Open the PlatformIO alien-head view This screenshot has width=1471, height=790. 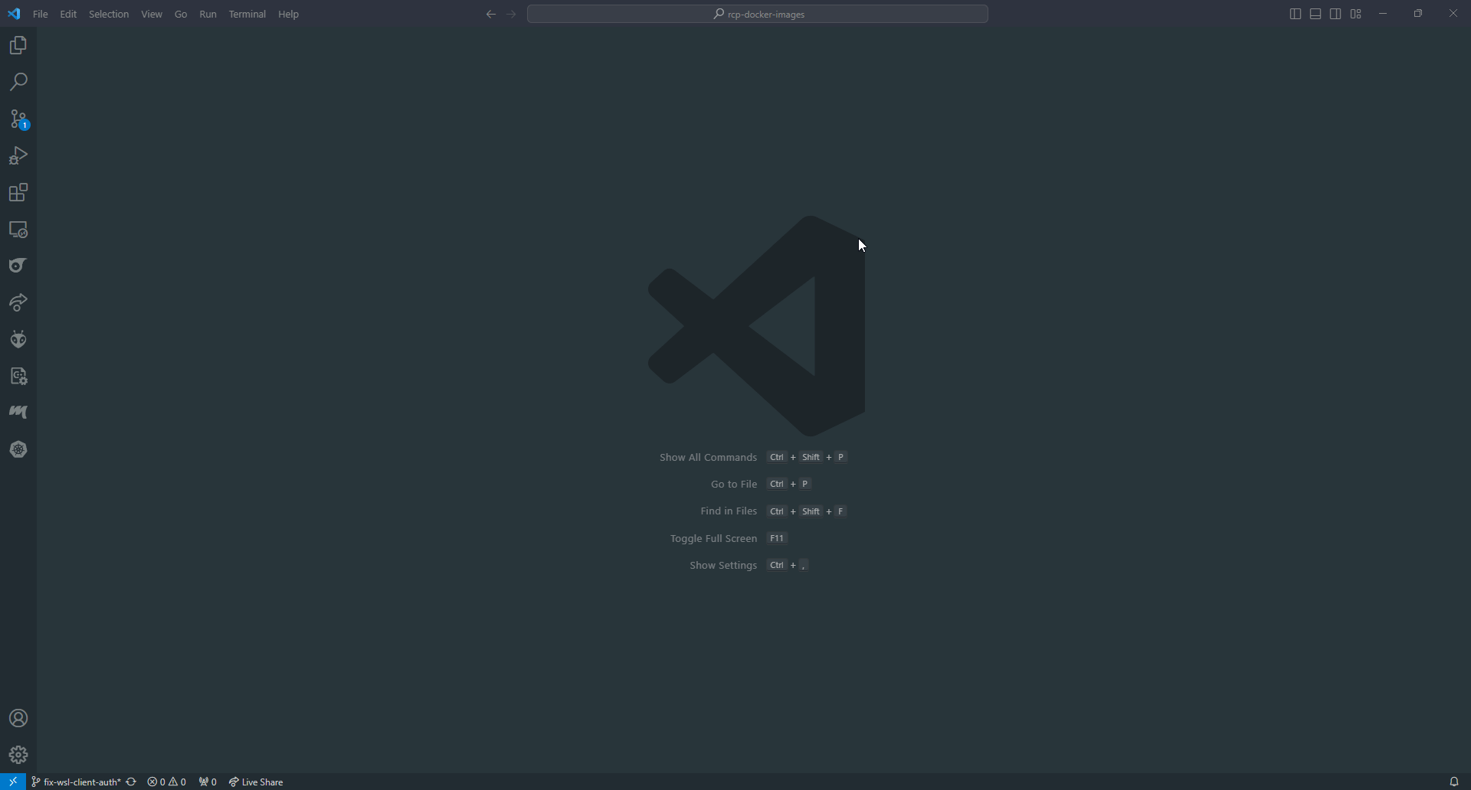(18, 339)
